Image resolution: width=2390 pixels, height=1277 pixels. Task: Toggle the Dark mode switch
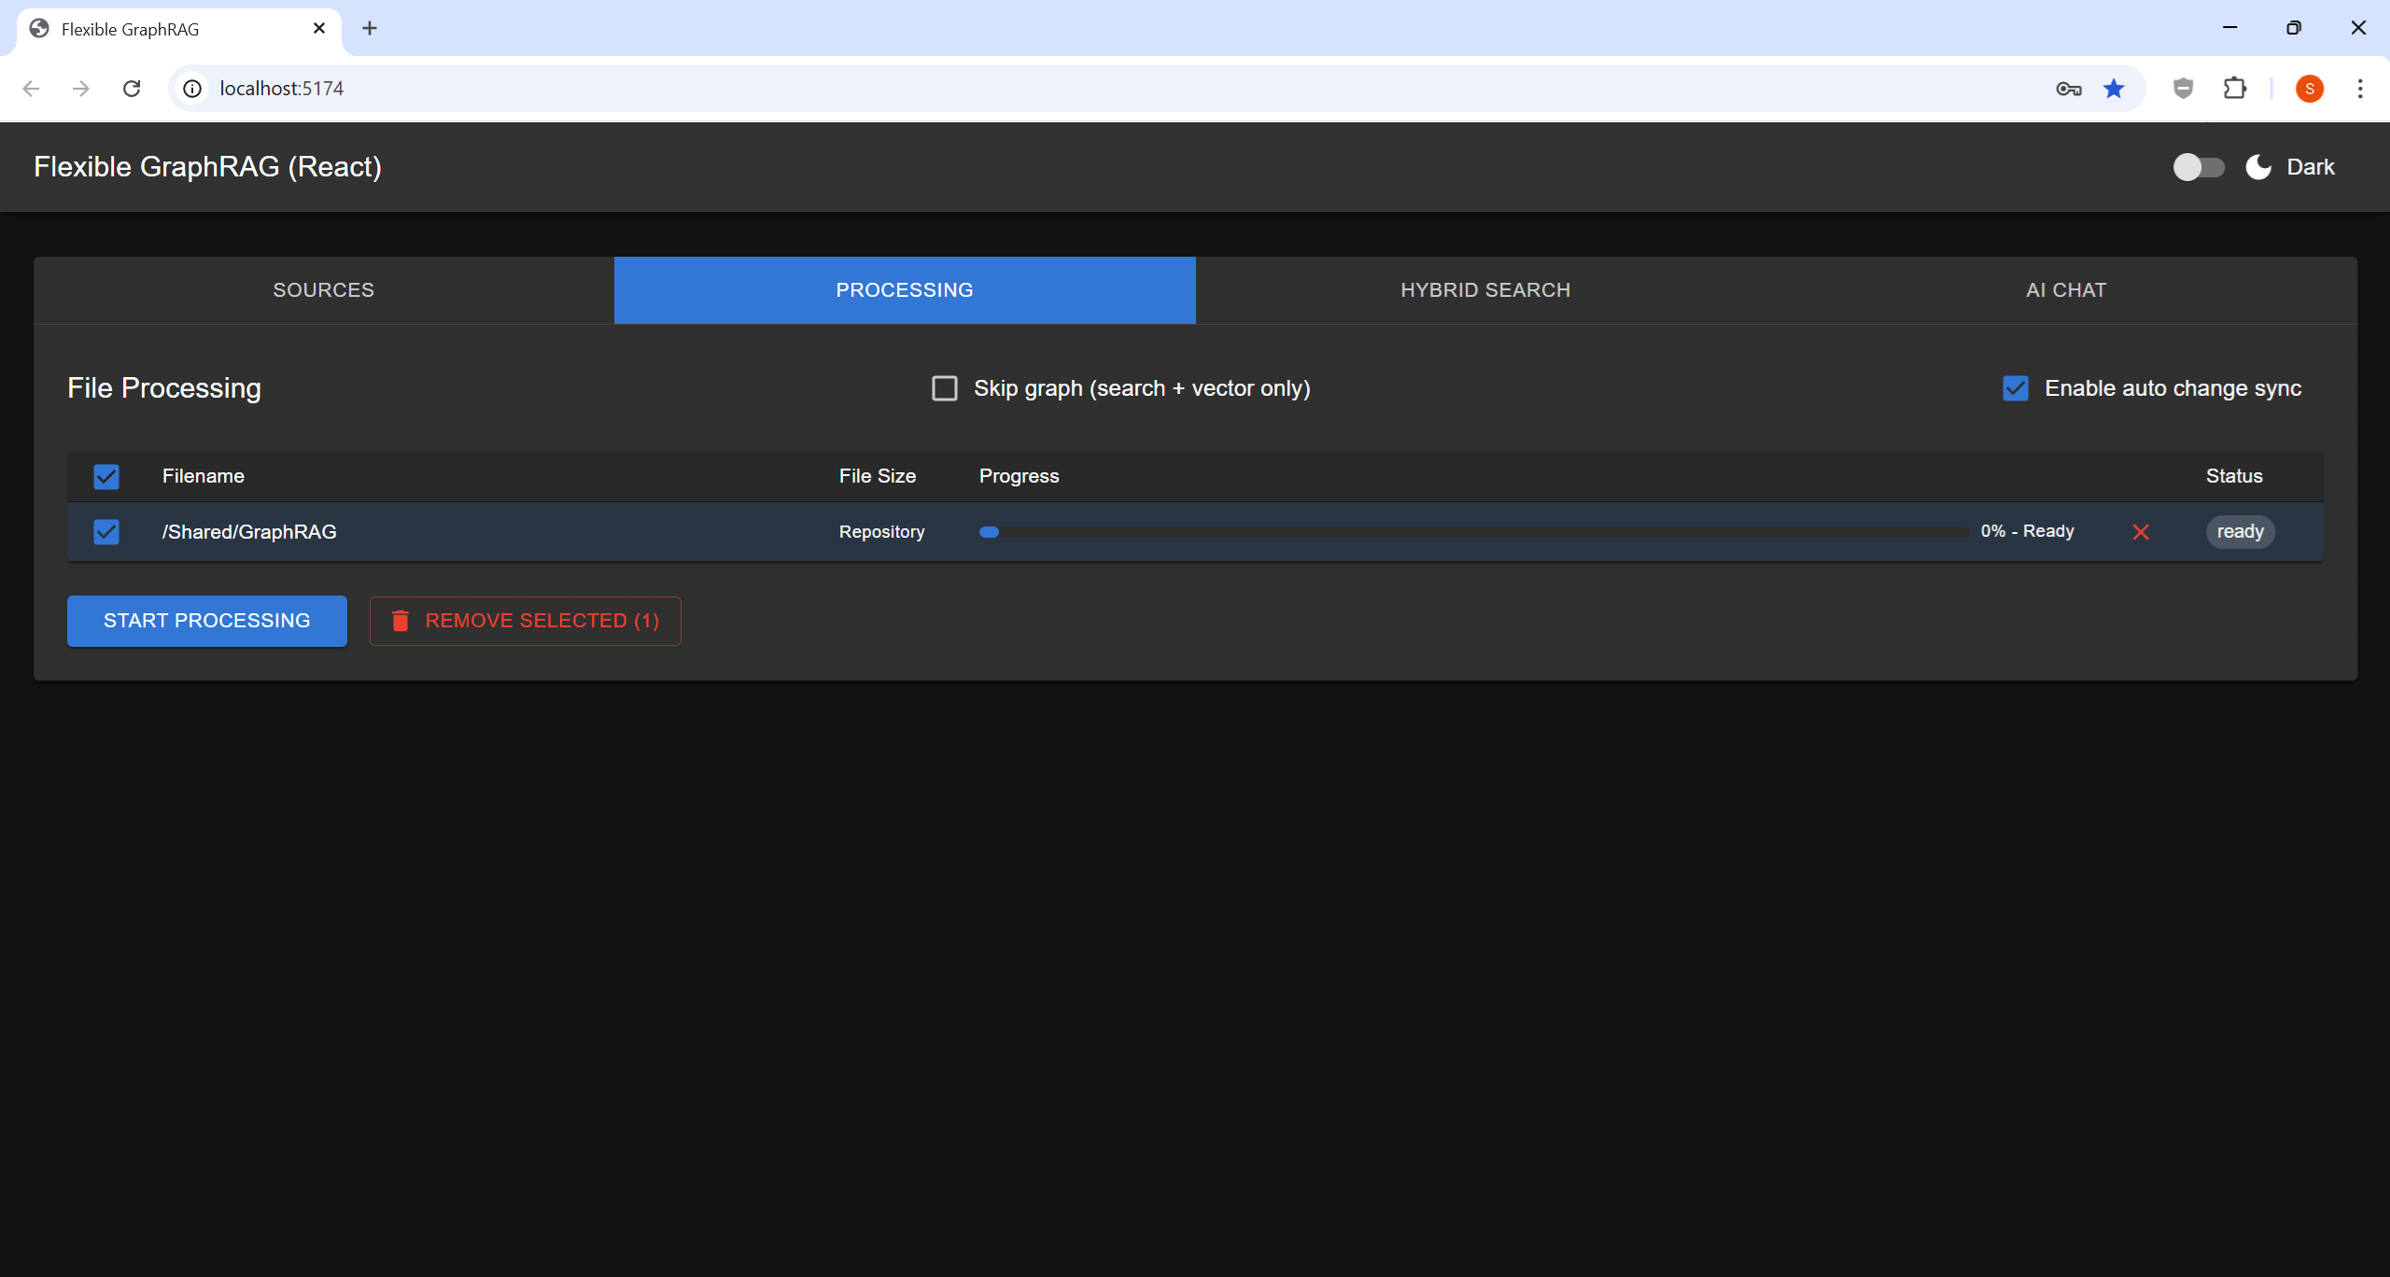click(x=2198, y=166)
